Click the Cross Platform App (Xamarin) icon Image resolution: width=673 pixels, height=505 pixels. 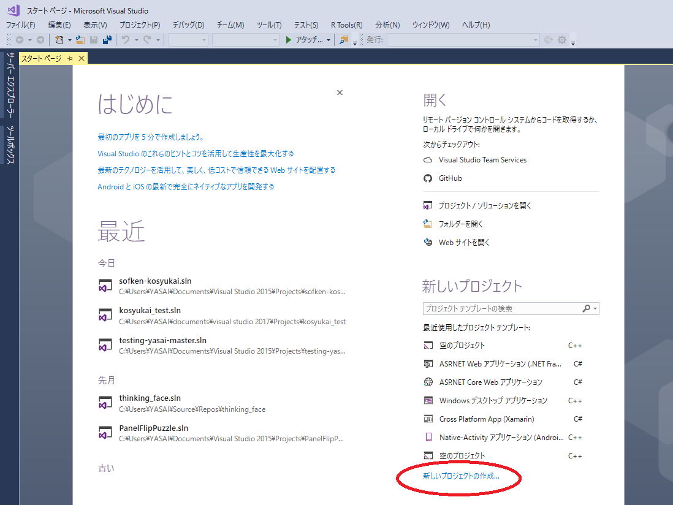pyautogui.click(x=428, y=419)
